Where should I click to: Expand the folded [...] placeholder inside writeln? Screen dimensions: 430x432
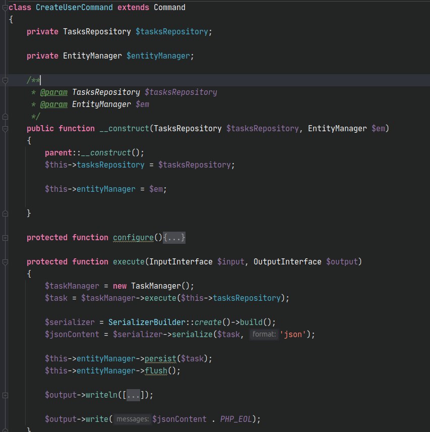pos(133,395)
